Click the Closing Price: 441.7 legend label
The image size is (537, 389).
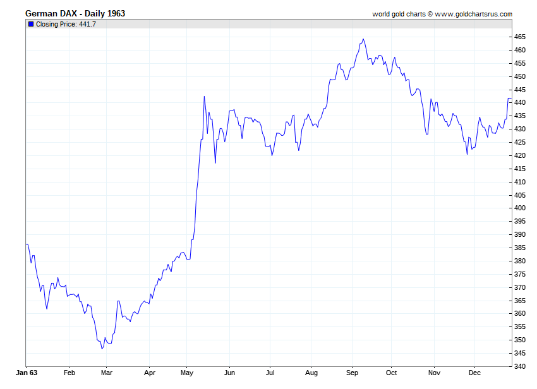click(66, 24)
